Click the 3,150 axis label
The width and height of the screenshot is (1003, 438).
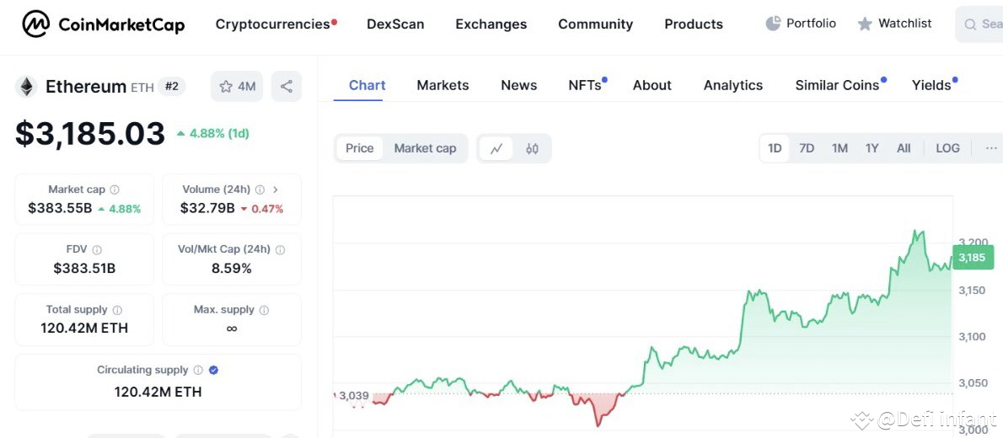pos(972,291)
